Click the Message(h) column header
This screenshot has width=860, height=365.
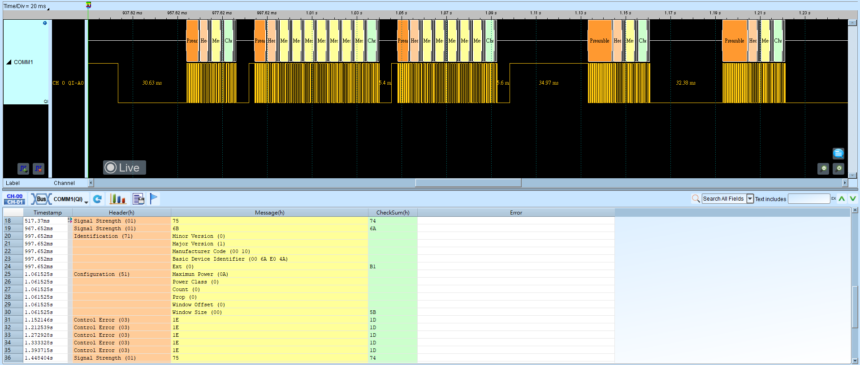tap(269, 213)
